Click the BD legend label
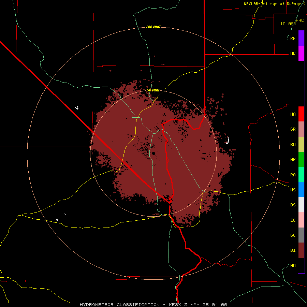Image resolution: width=307 pixels, height=307 pixels. point(293,145)
